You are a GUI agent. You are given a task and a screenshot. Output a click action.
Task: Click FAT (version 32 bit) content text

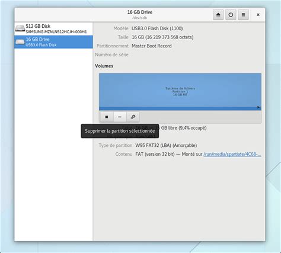point(155,154)
